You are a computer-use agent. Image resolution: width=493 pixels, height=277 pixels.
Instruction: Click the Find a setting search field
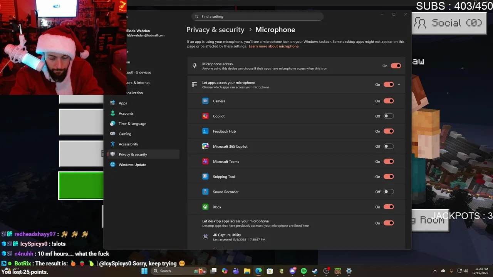pyautogui.click(x=257, y=17)
